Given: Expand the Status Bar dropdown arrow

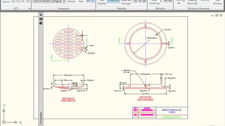Looking at the screenshot, I should (184, 1).
